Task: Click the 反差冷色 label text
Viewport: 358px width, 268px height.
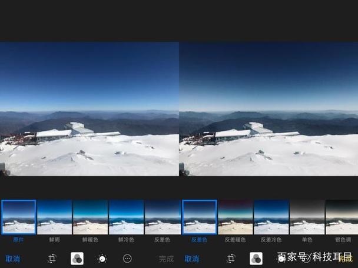Action: (271, 240)
